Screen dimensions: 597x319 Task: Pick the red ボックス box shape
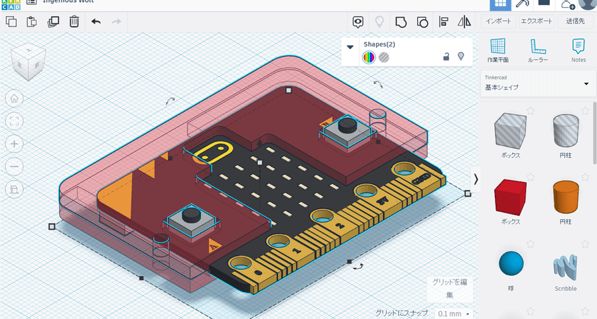(x=510, y=197)
